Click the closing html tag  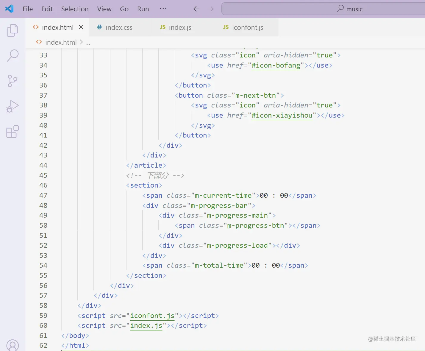pyautogui.click(x=75, y=345)
